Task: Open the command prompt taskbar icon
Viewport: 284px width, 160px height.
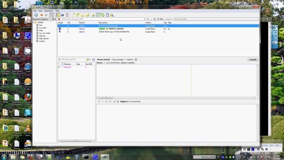Action: [x=86, y=157]
